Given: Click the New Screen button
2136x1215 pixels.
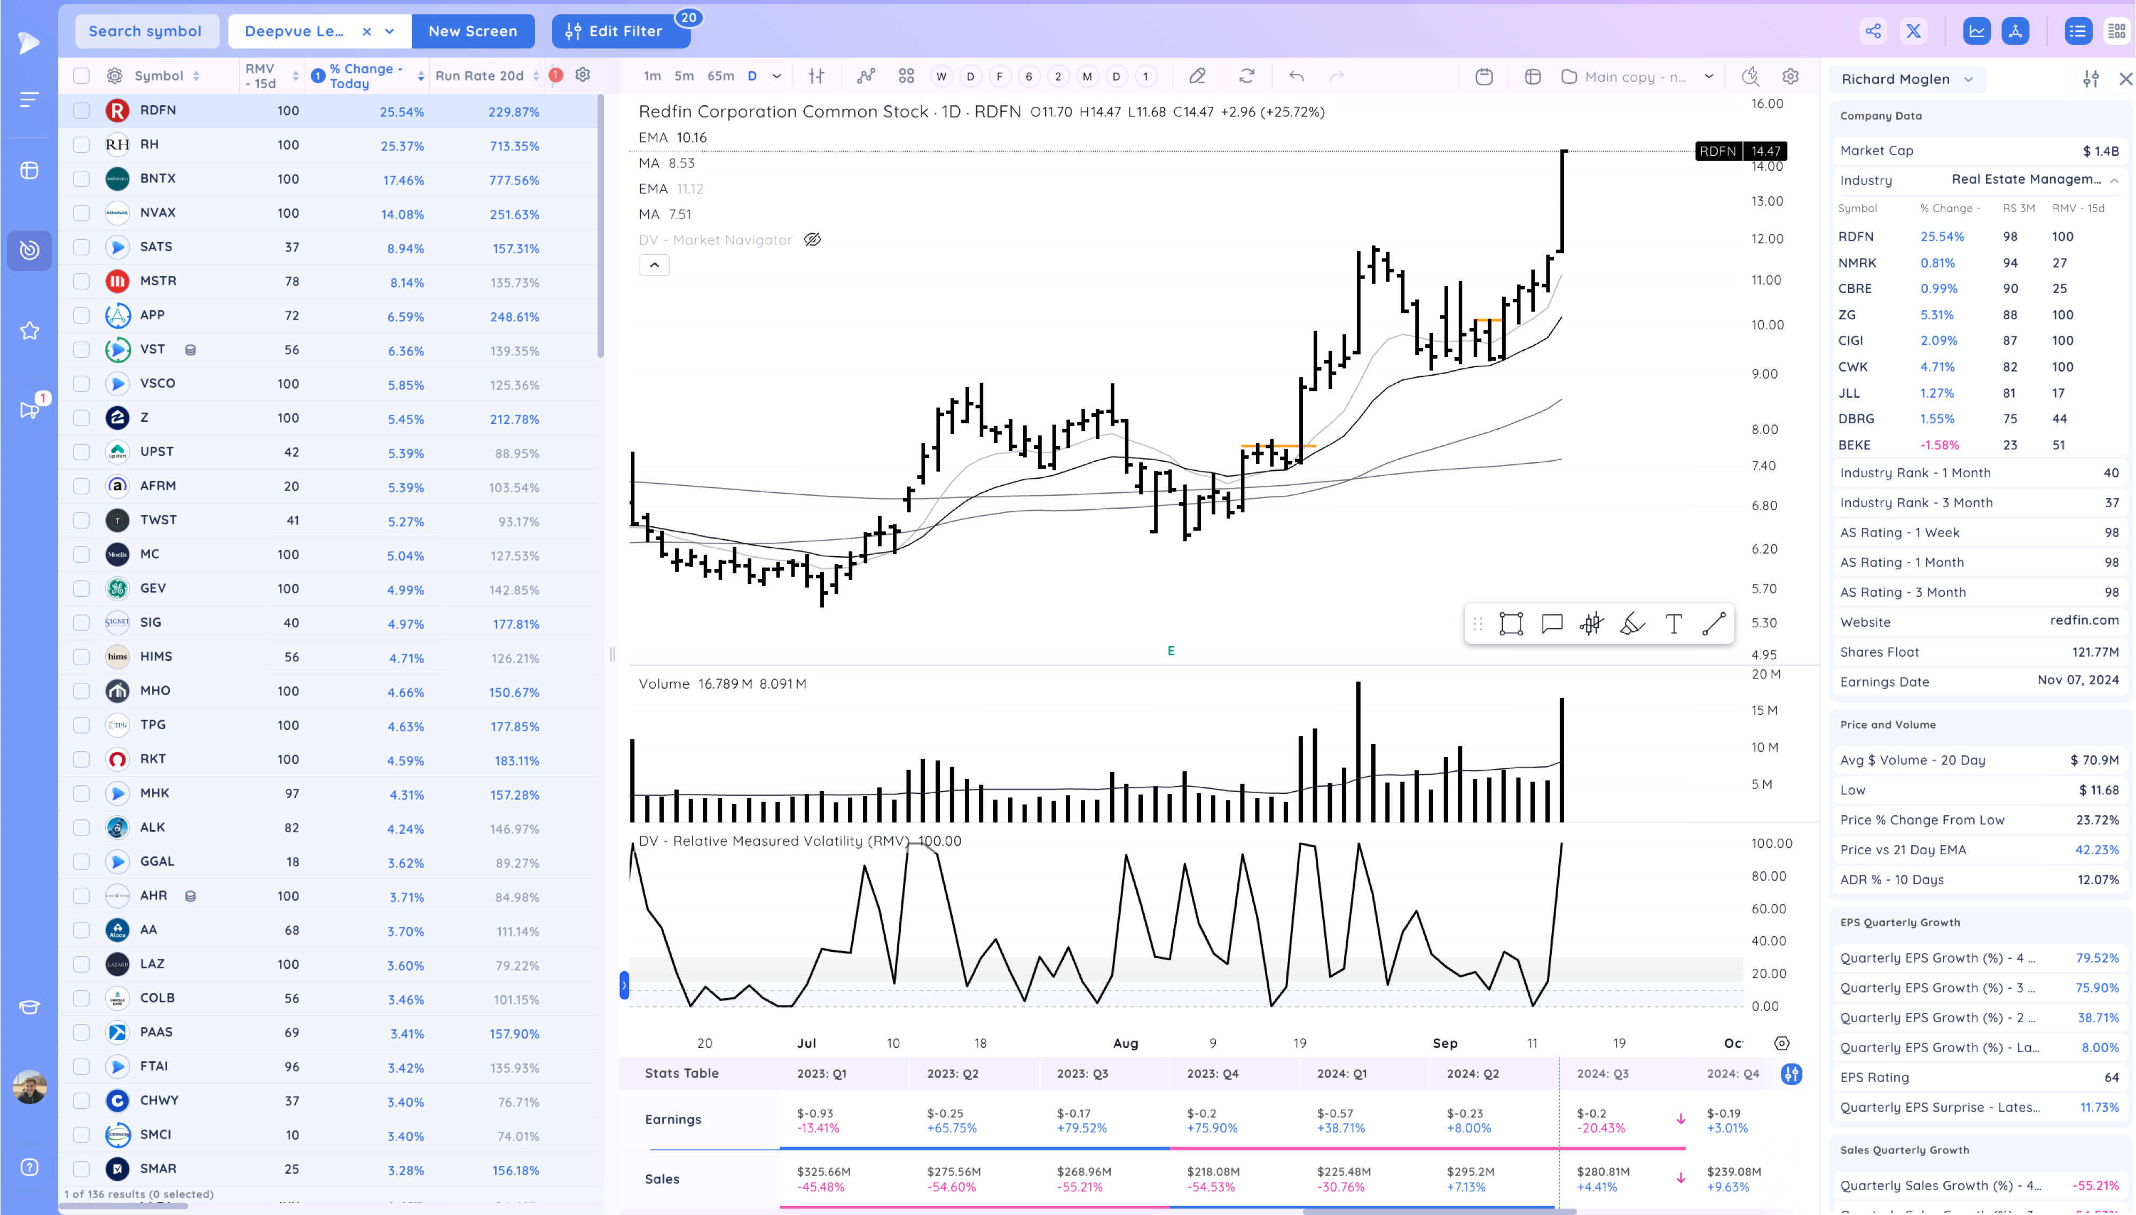Looking at the screenshot, I should point(473,31).
